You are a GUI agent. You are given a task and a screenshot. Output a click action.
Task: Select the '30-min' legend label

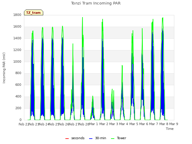100,138
